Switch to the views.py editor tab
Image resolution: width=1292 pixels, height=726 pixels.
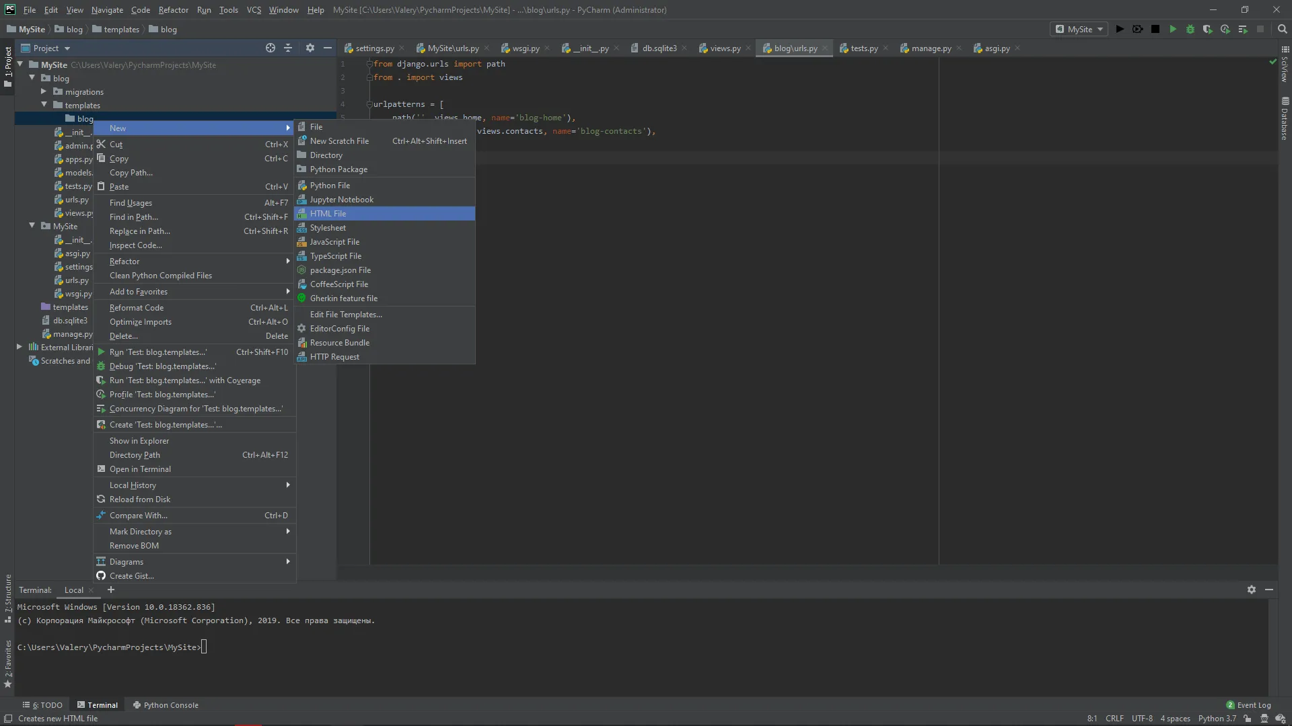[724, 48]
